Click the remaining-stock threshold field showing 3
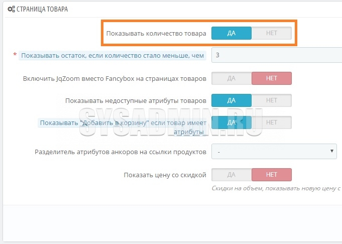This screenshot has height=244, width=342. (277, 55)
